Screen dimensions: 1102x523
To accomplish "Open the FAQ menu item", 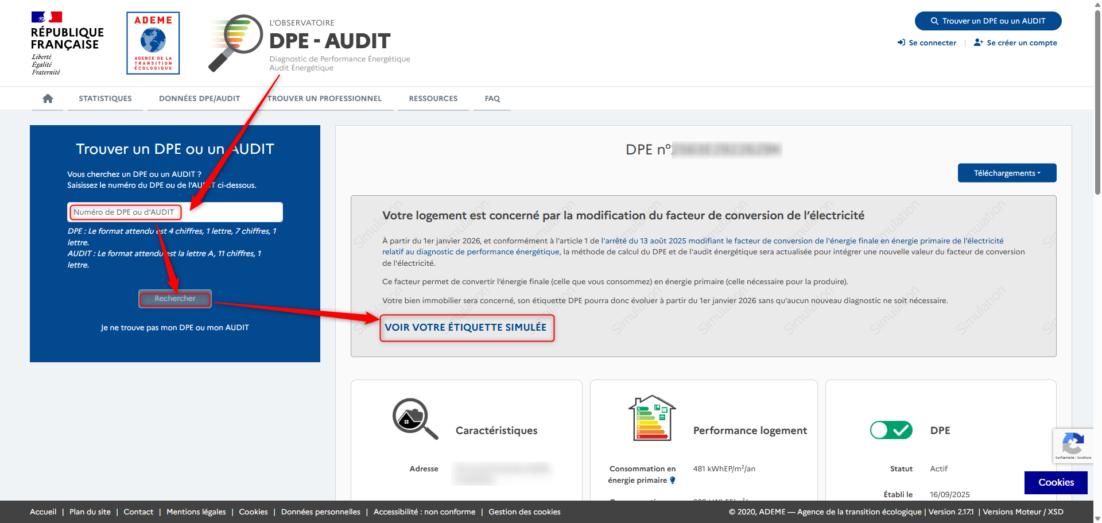I will click(x=492, y=99).
